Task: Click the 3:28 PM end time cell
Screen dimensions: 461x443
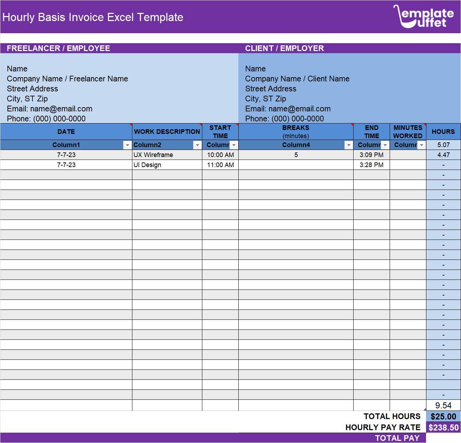Action: 371,165
